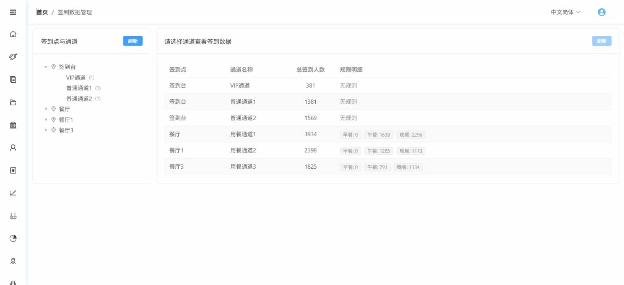Open the pie chart sidebar icon
The height and width of the screenshot is (285, 624).
tap(13, 238)
